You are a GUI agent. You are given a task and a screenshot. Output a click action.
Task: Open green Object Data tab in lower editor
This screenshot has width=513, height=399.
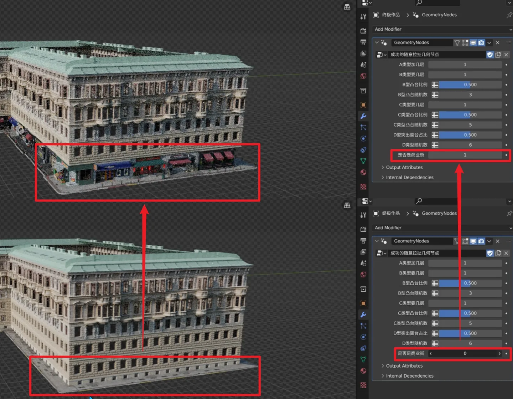(x=363, y=359)
